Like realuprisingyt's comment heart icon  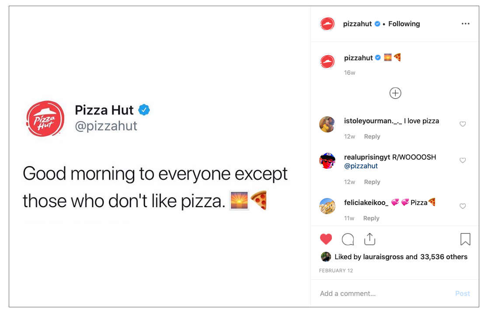pos(463,160)
